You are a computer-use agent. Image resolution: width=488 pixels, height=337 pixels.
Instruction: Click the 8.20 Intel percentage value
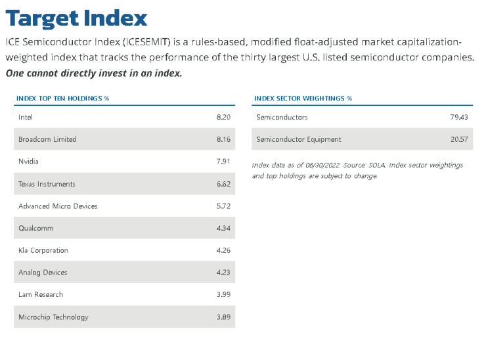click(x=223, y=117)
